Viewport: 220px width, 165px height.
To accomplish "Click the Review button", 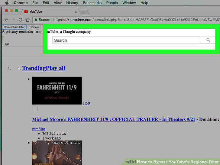I will coord(34,27).
